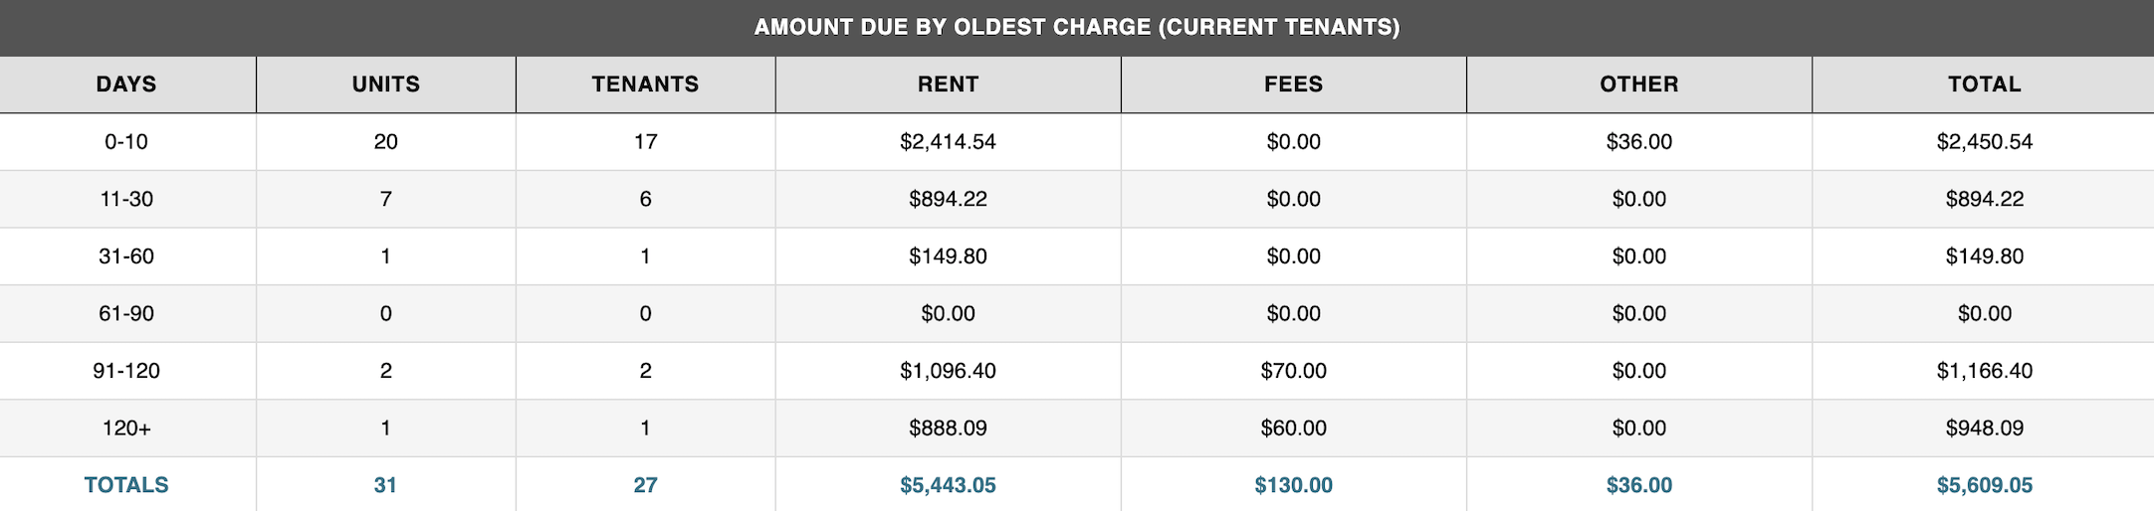The width and height of the screenshot is (2154, 511).
Task: Select the 0-10 days row label
Action: [x=126, y=142]
